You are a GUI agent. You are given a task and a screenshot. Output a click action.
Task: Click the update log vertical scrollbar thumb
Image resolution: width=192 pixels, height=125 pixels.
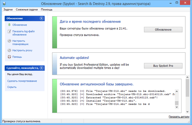[x=177, y=103]
